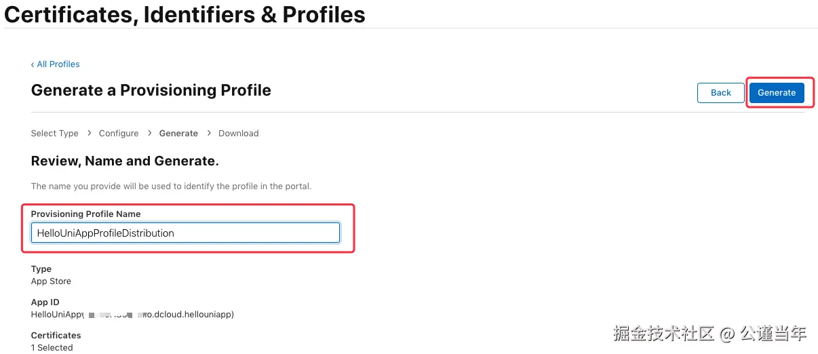Screen dimensions: 818x354
Task: Go back to All Profiles
Action: 58,64
